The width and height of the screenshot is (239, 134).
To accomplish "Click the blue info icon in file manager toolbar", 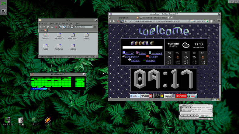I will (64, 27).
